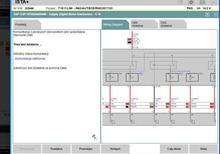Click the hand cursor icon in text panel

click(x=95, y=137)
